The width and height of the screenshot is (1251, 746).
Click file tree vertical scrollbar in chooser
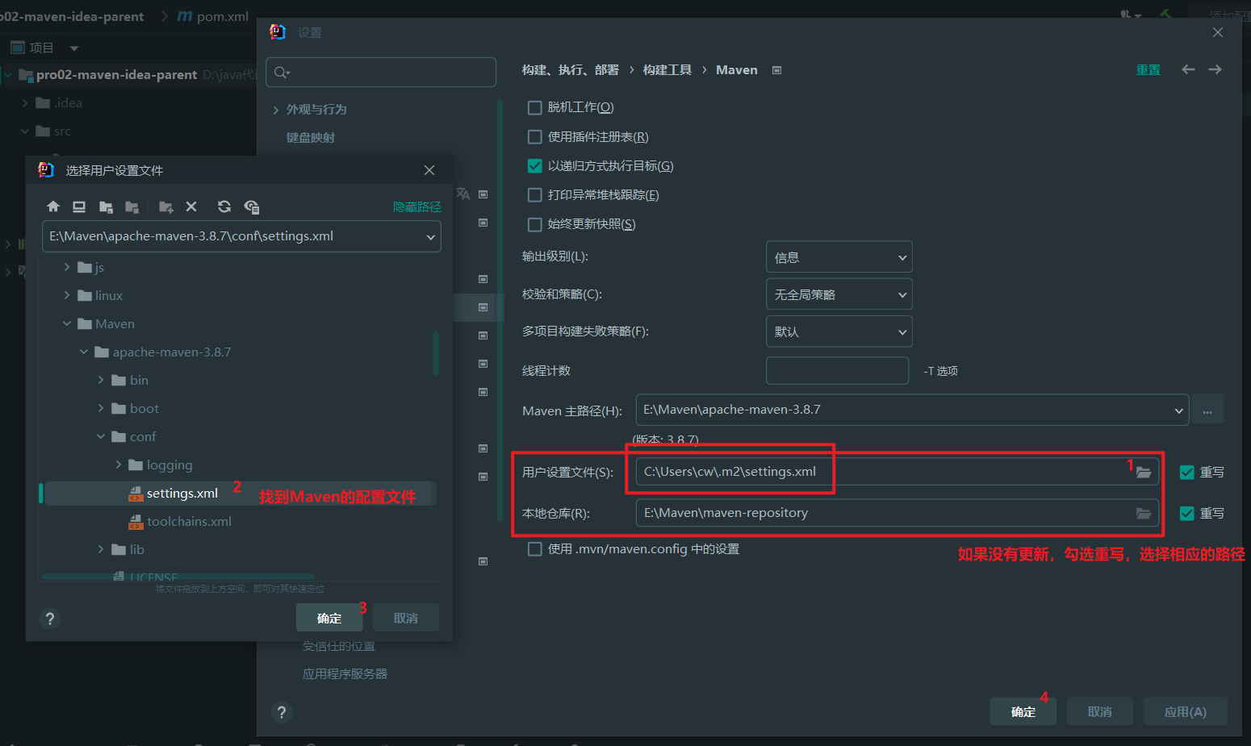coord(436,353)
